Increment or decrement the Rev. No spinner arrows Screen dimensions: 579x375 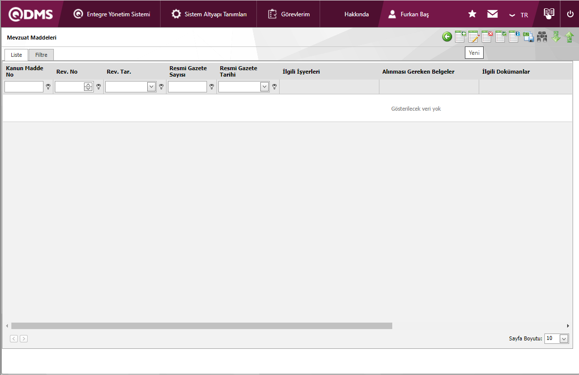click(x=88, y=87)
